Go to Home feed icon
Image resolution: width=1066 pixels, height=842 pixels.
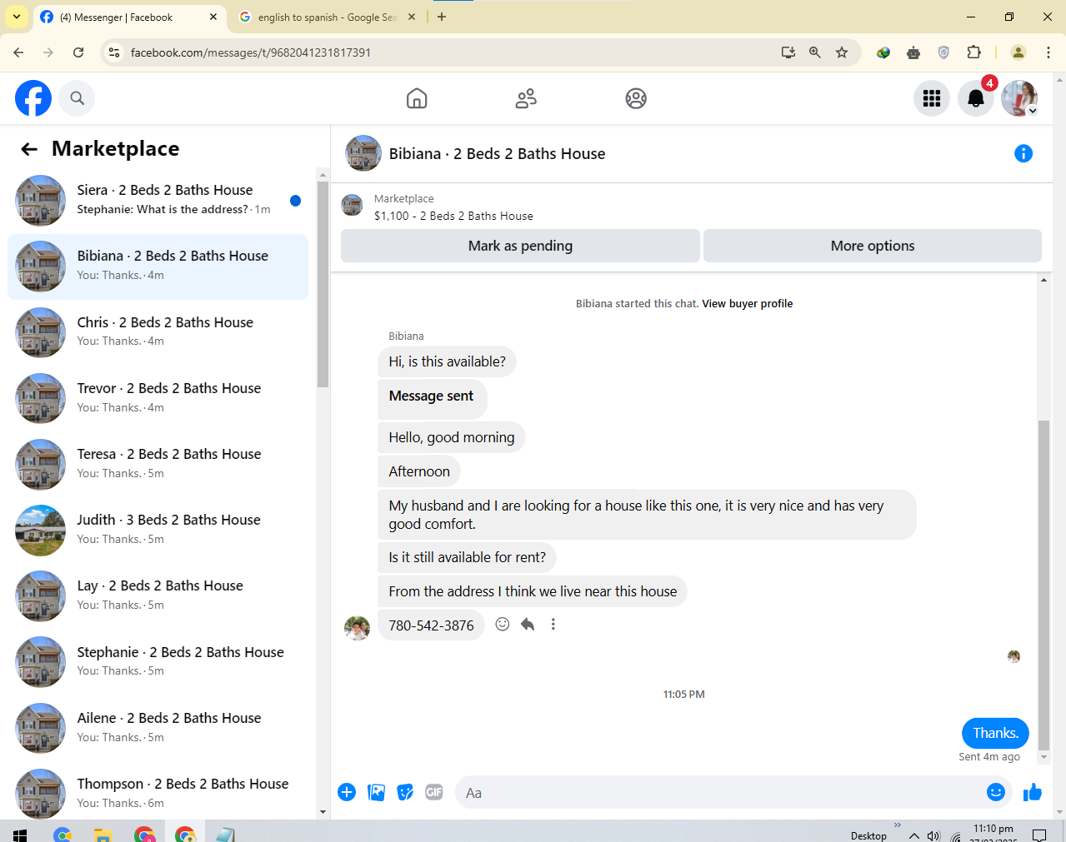click(417, 98)
